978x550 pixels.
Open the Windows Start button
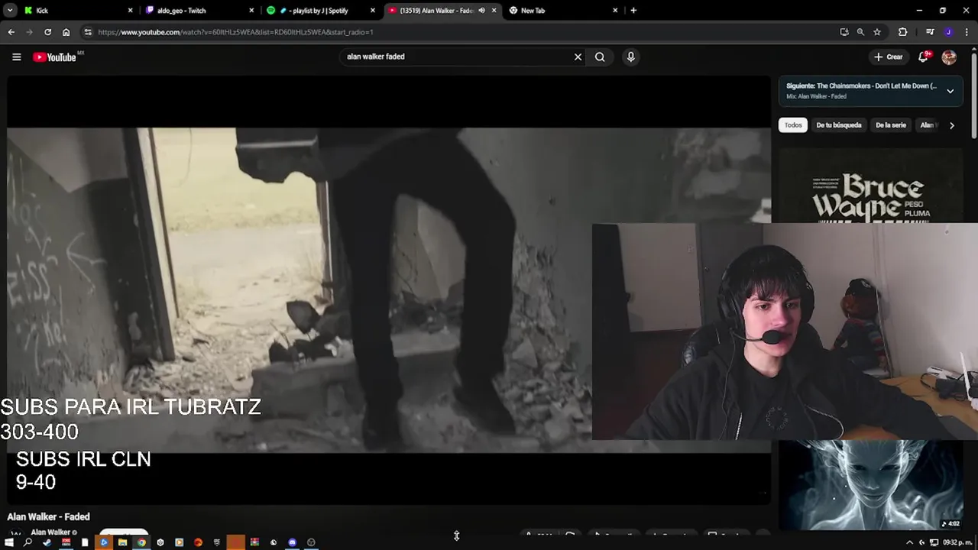click(9, 542)
